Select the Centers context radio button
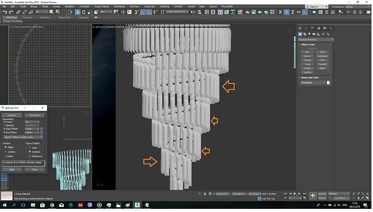The image size is (373, 212). (x=6, y=152)
